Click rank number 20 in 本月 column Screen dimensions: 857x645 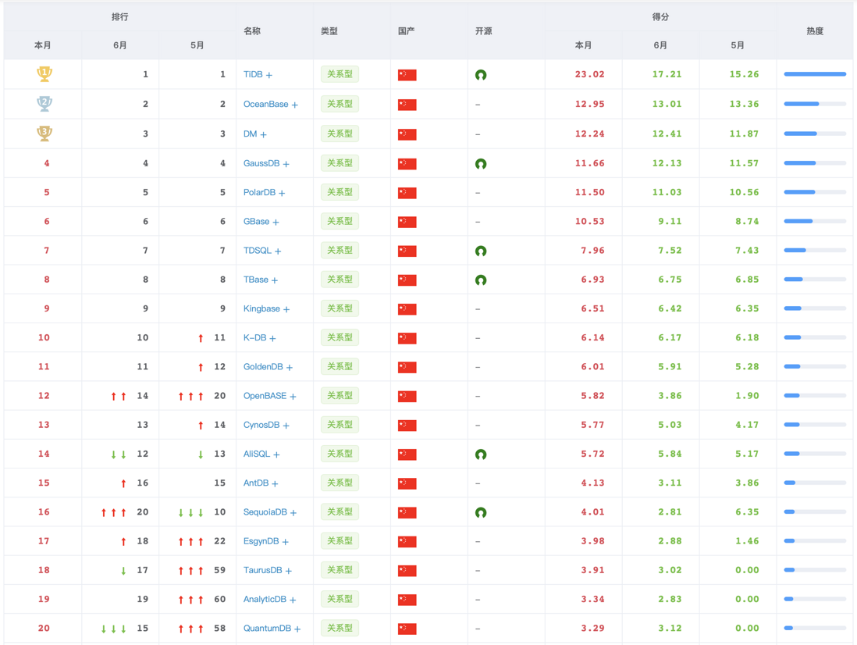[x=44, y=628]
